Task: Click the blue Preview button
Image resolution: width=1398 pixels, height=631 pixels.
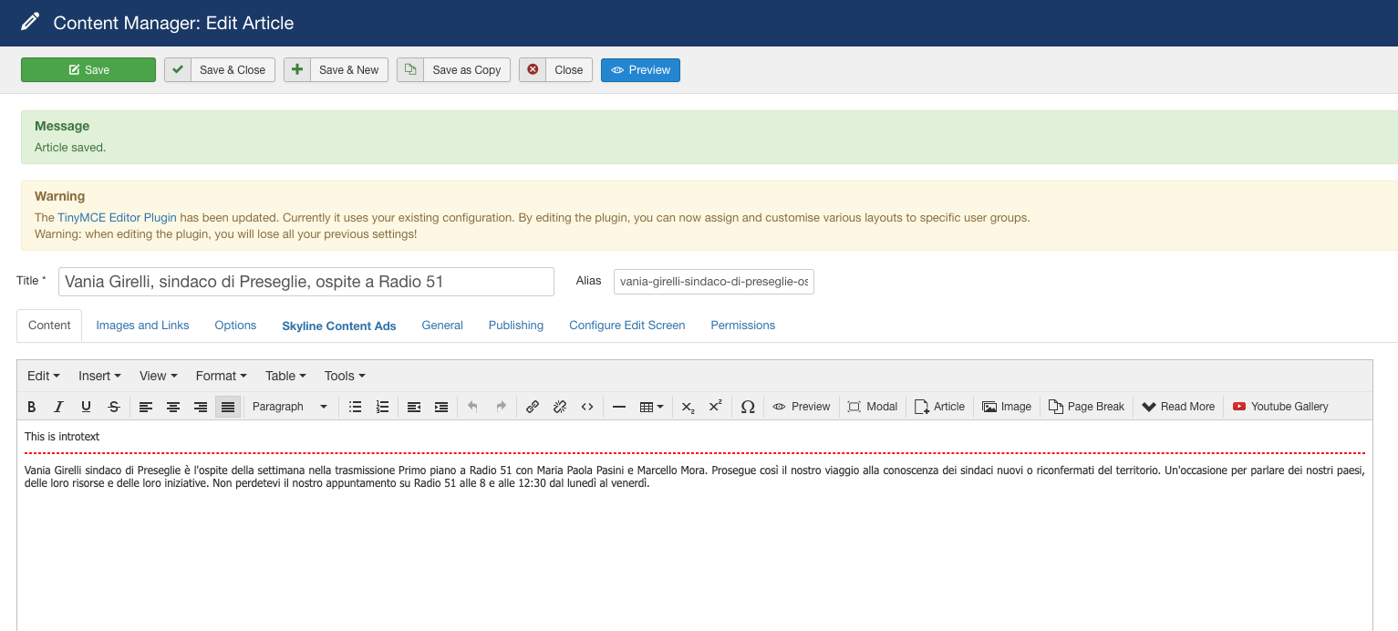Action: click(640, 70)
